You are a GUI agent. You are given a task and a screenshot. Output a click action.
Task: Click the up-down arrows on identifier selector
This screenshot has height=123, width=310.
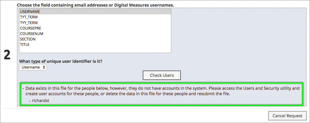coord(44,67)
